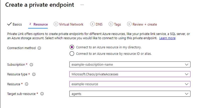Viewport: 198px width, 108px height.
Task: Click info icon next to Resource label
Action: (x=27, y=84)
